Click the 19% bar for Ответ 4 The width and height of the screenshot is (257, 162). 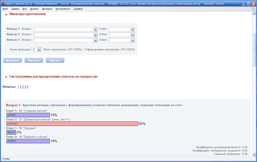click(x=28, y=141)
